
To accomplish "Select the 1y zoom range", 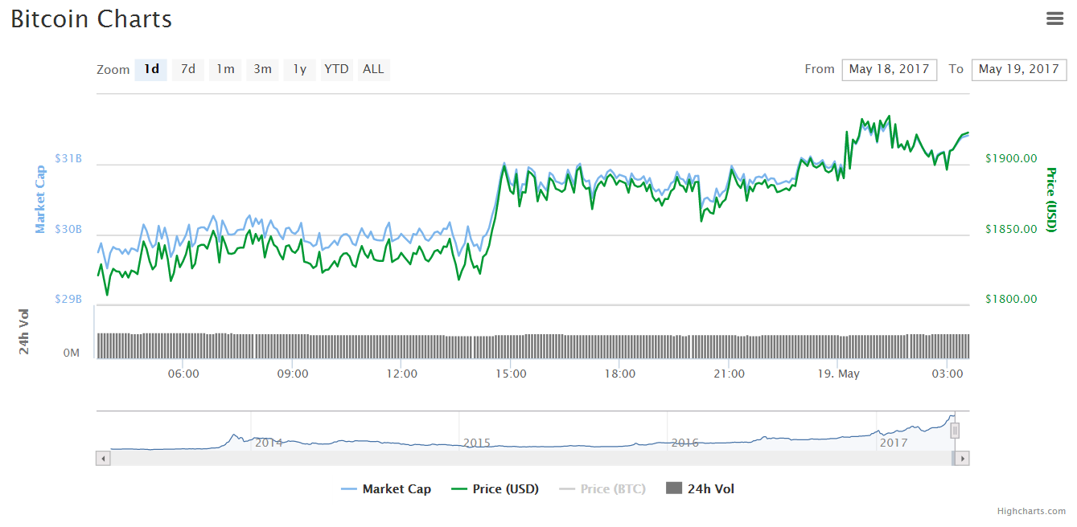I will click(x=298, y=69).
